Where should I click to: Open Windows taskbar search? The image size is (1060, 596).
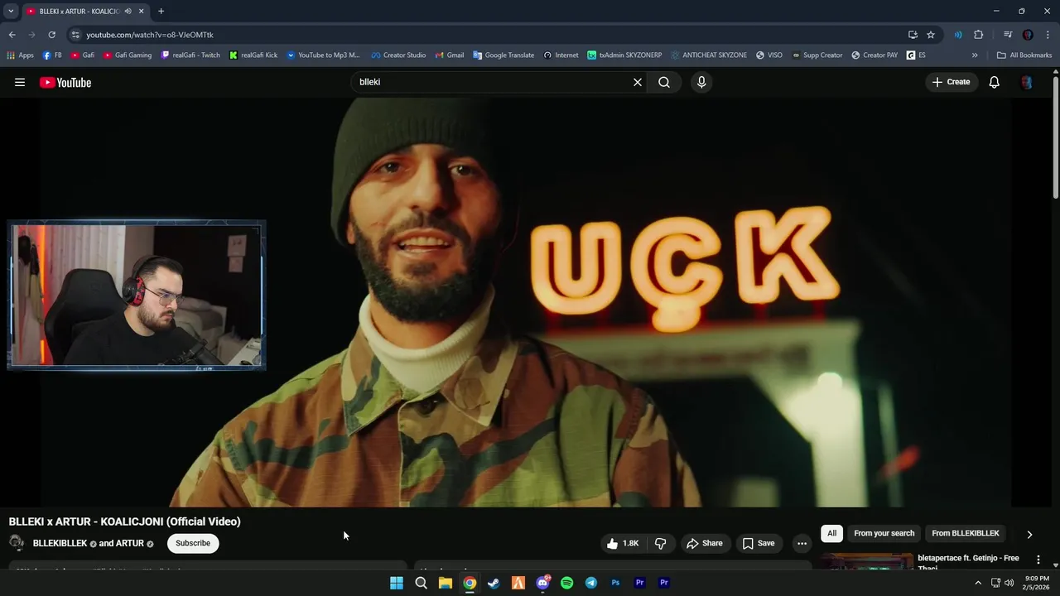coord(421,583)
